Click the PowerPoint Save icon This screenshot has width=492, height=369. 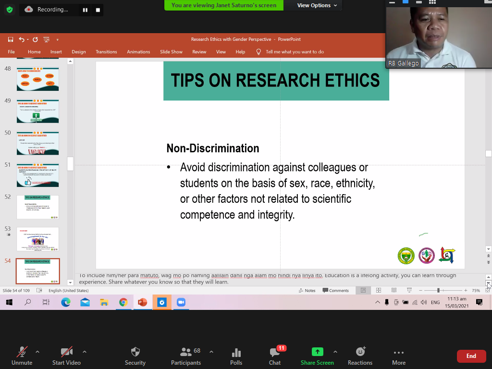(11, 39)
